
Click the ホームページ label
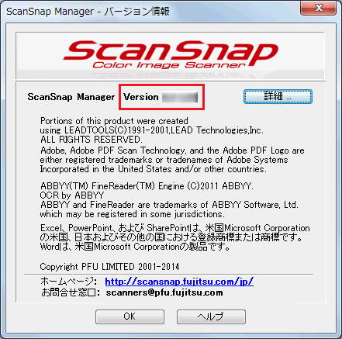(69, 282)
